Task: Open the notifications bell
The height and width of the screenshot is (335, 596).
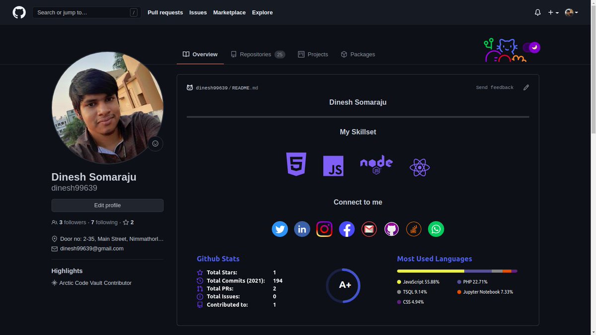Action: (x=537, y=12)
